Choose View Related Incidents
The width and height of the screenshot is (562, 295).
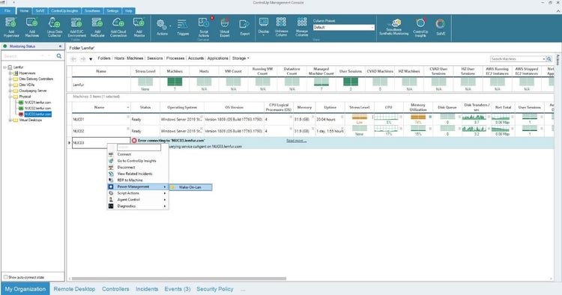[135, 174]
